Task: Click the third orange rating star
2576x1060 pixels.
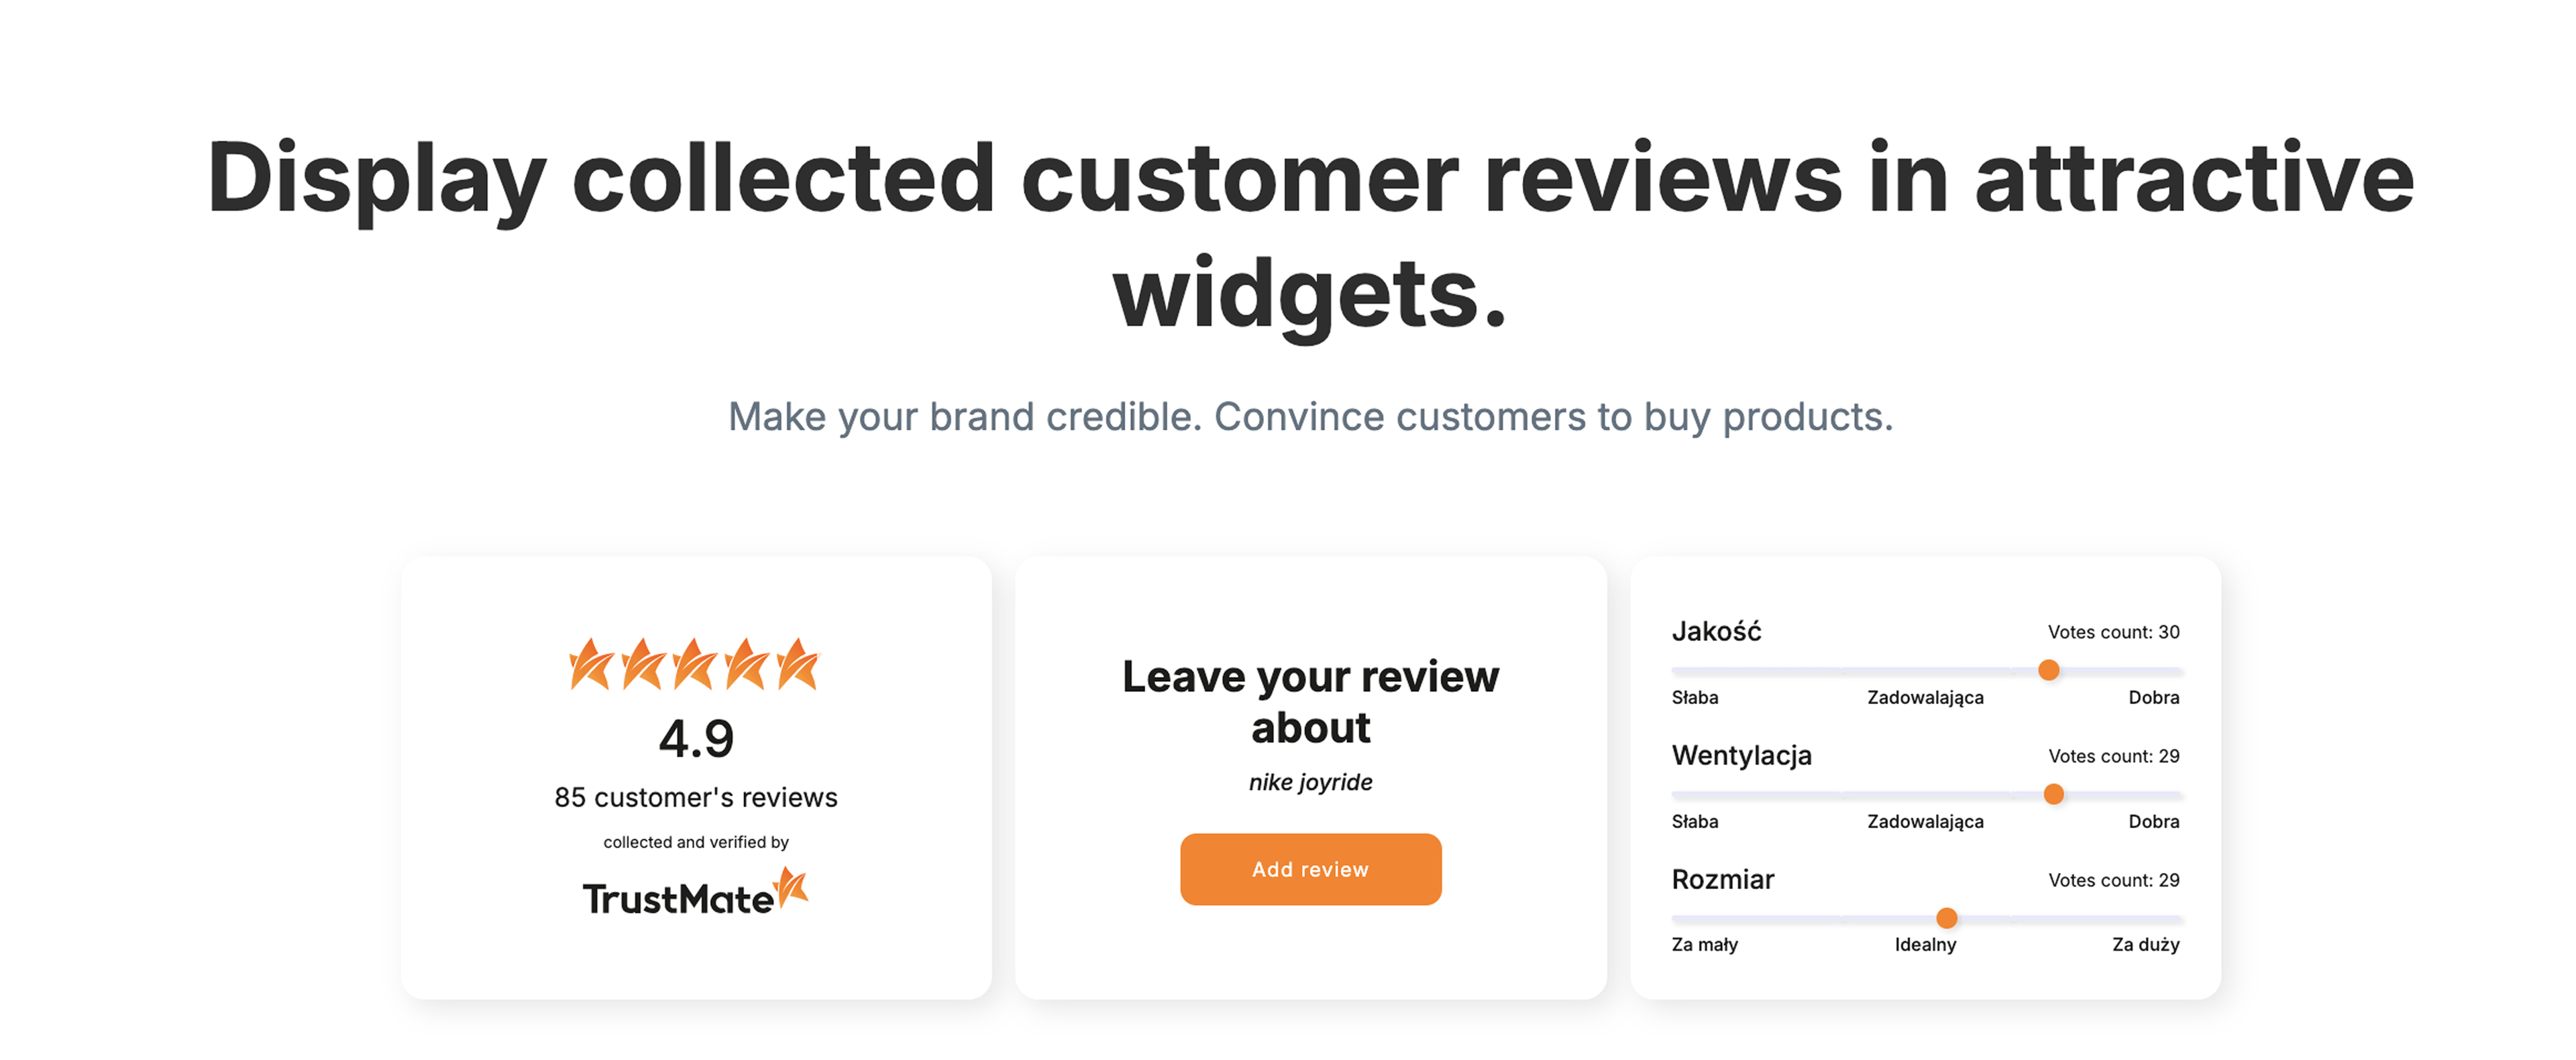Action: [695, 664]
